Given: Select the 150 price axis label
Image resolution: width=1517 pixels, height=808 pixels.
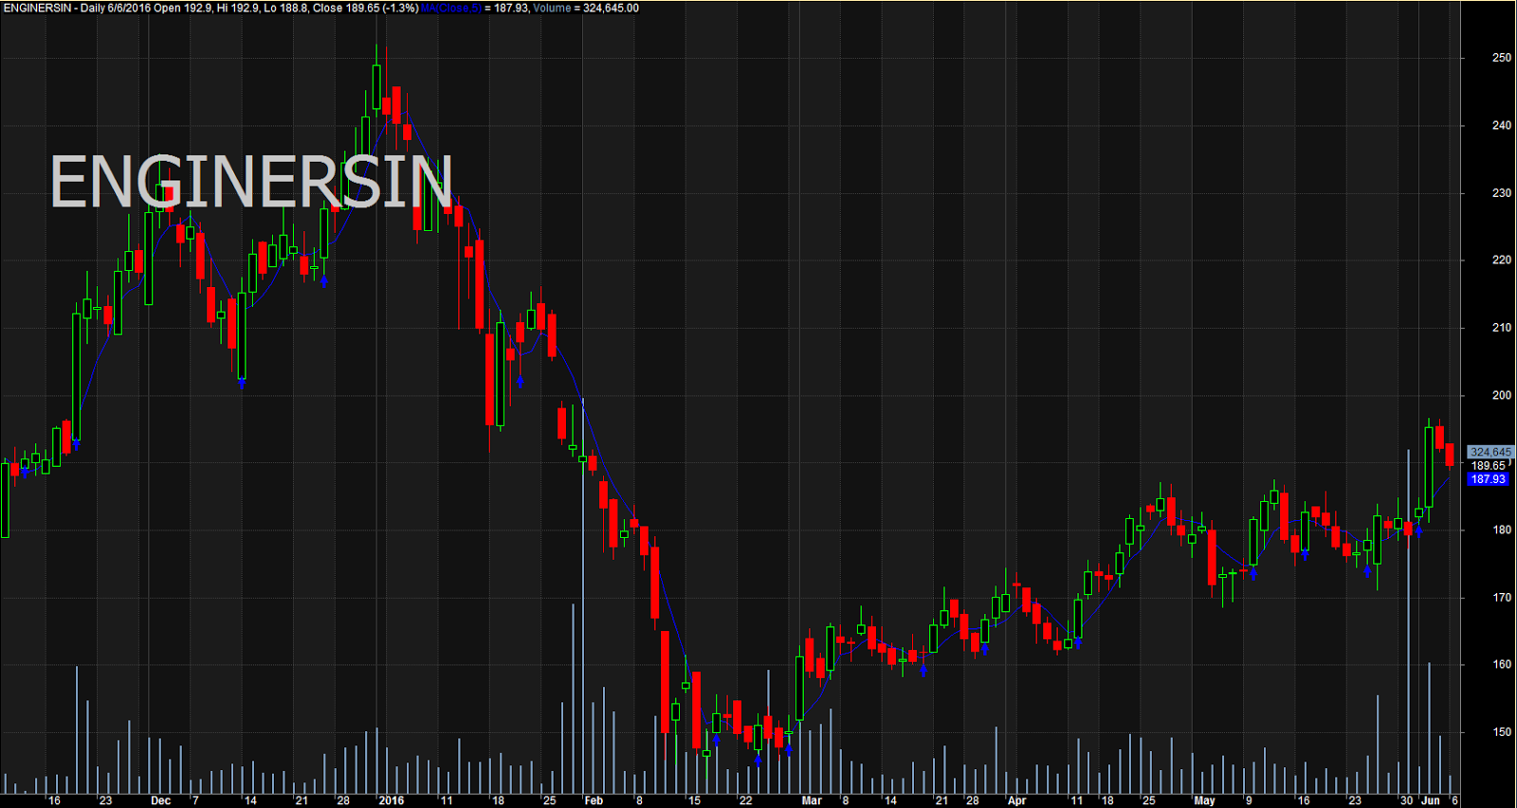Looking at the screenshot, I should 1502,732.
